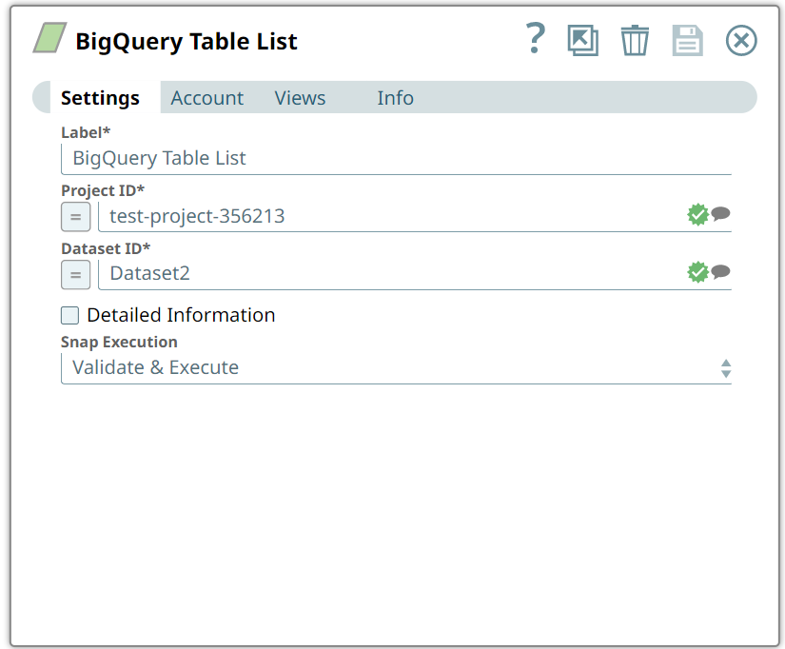This screenshot has height=649, width=785.
Task: Delete the snap with trash icon
Action: [x=635, y=40]
